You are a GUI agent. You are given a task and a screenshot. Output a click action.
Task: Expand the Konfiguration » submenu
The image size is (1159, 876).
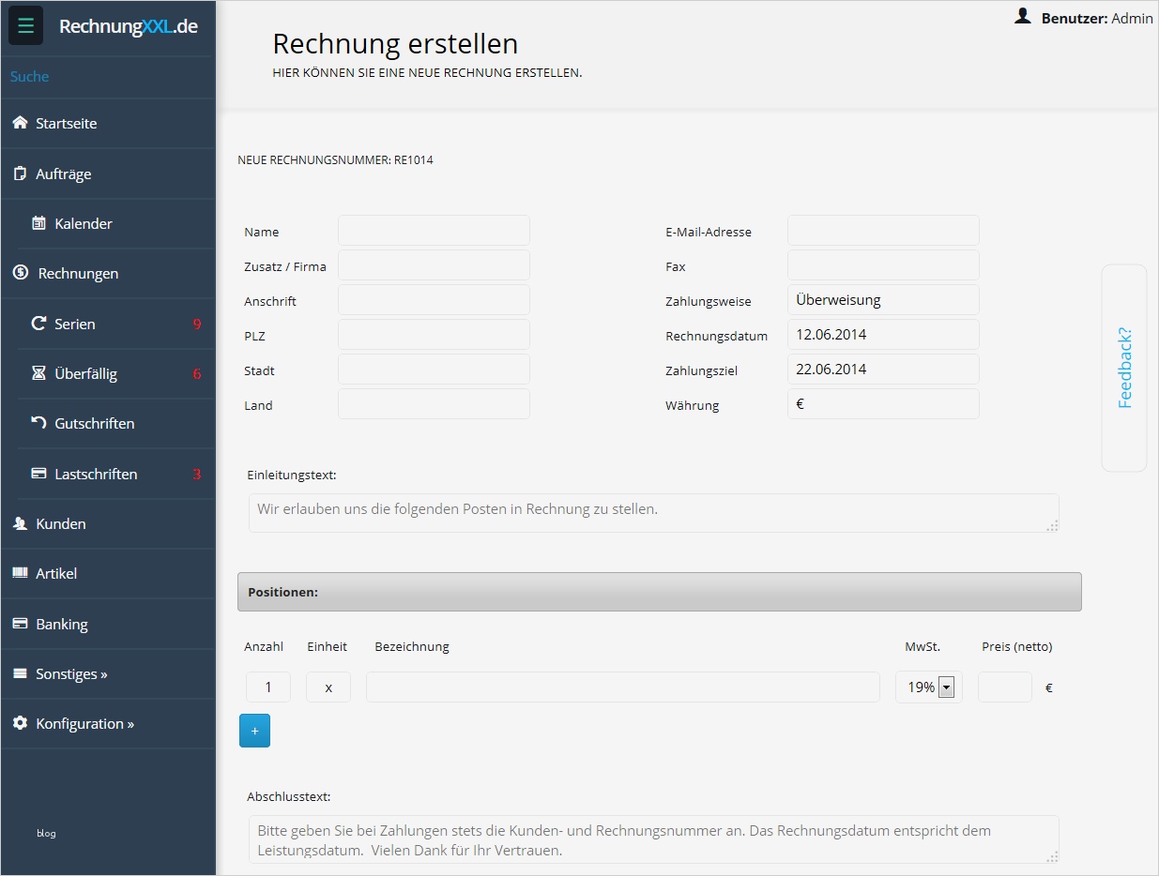[x=84, y=723]
